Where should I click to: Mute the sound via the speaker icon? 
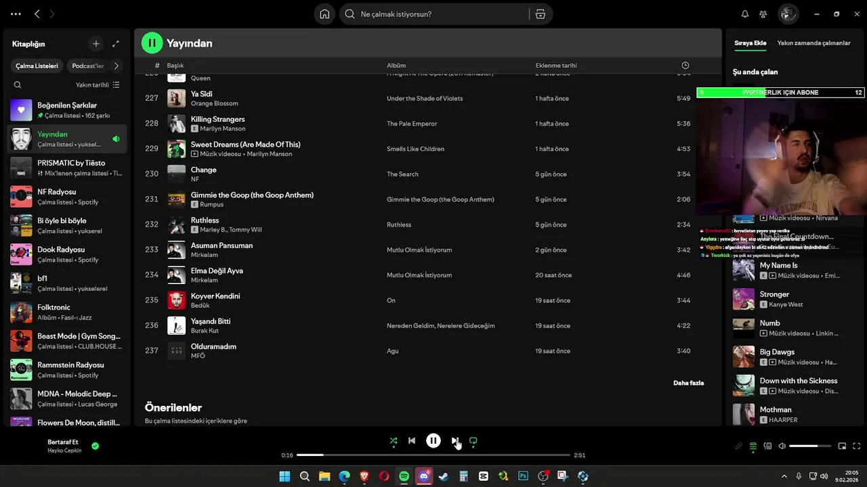[782, 446]
